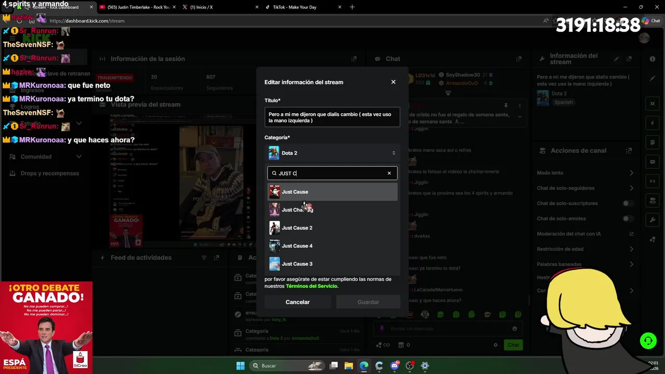Click the stream Título text field

(332, 117)
